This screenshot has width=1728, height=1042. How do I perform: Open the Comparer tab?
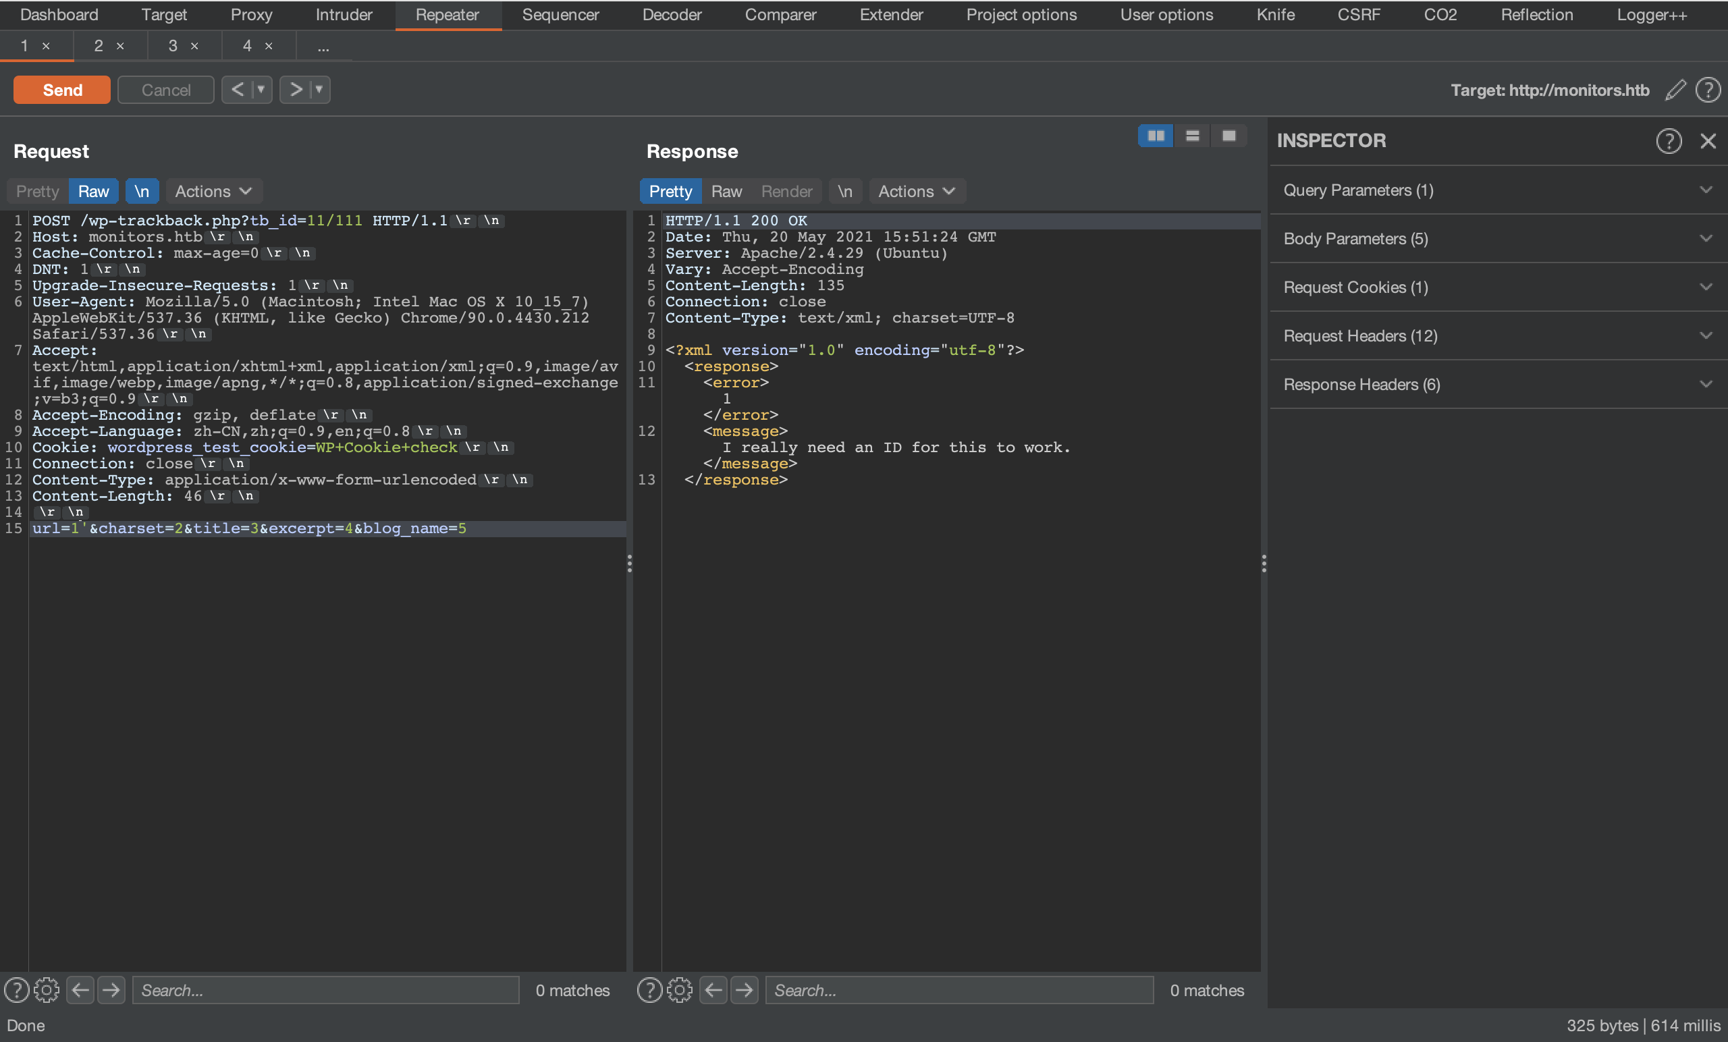click(780, 15)
